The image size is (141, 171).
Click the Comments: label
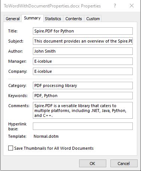coord(19,106)
